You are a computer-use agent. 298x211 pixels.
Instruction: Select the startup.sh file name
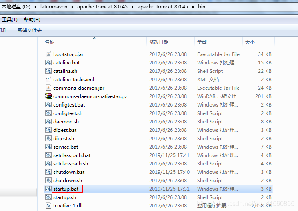tap(64, 197)
